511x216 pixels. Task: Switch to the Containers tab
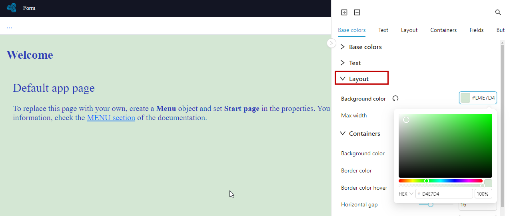443,30
